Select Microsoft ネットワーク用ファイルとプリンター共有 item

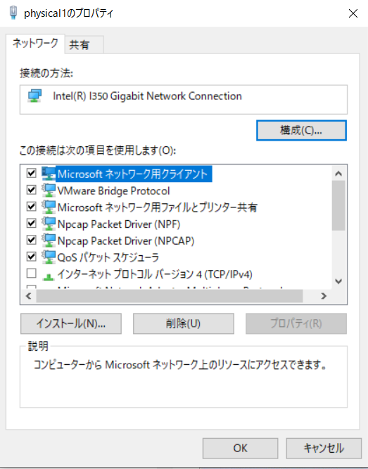[x=157, y=207]
